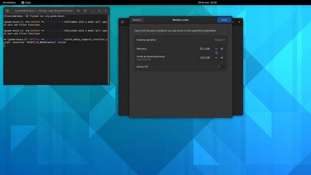The height and width of the screenshot is (175, 311).
Task: Decrease Límite de almacenamiento with minus
Action: click(x=216, y=58)
